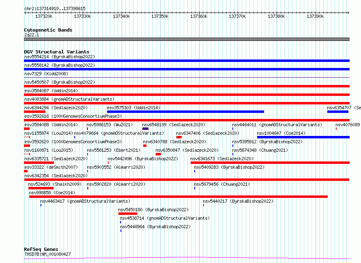Click the red nsv5450180 (ByrskaBishop2022) bar
The height and width of the screenshot is (263, 361).
[x=128, y=214]
